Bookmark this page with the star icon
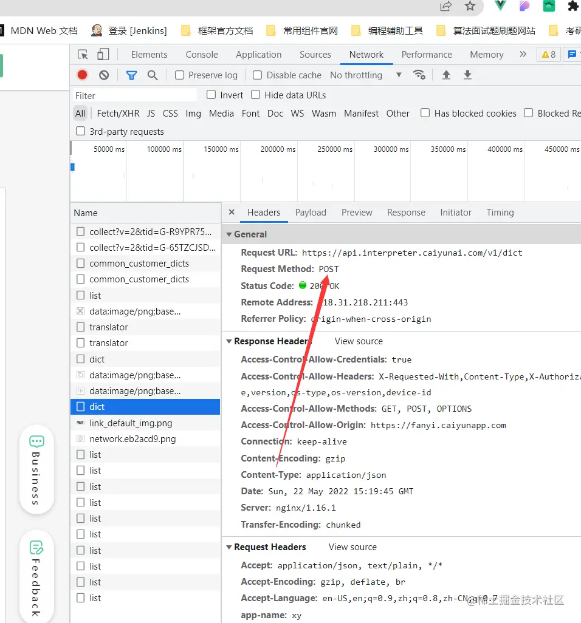This screenshot has width=581, height=623. (x=470, y=6)
